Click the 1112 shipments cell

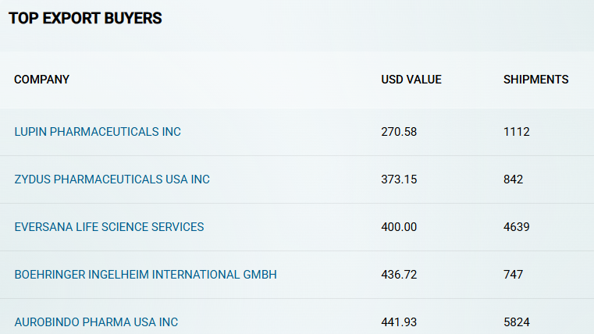click(x=517, y=132)
